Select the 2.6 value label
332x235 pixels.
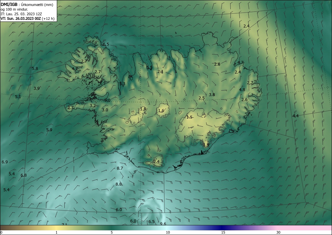coord(245,100)
